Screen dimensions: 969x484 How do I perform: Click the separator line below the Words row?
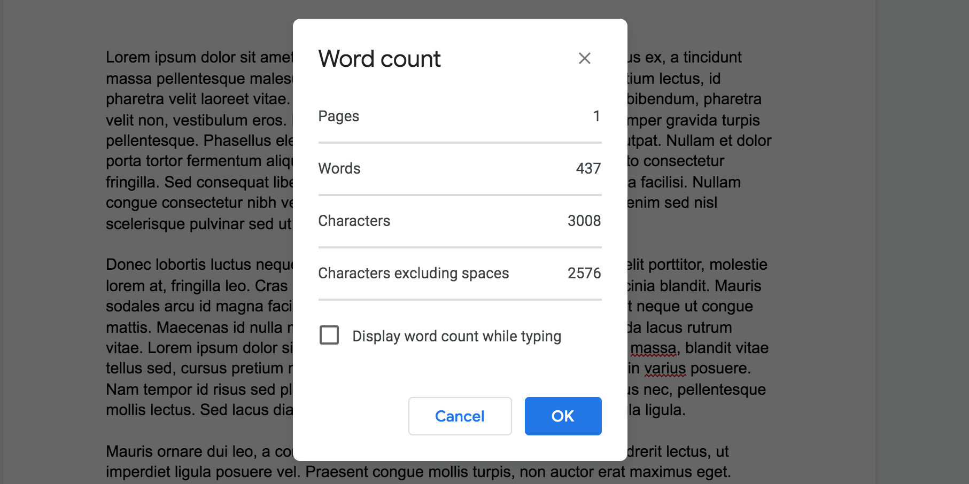coord(460,194)
